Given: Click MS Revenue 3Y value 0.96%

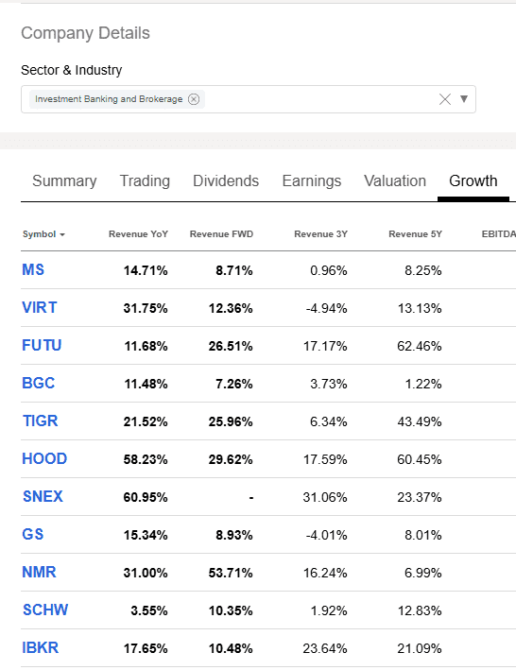Looking at the screenshot, I should (329, 270).
